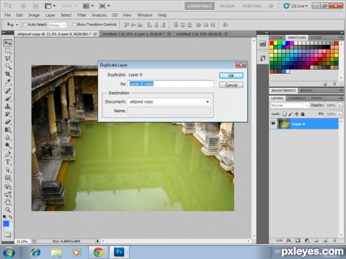Viewport: 346px width, 259px height.
Task: Select the Lasso tool
Action: click(7, 58)
